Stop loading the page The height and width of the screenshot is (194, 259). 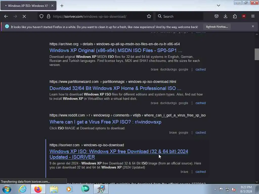pyautogui.click(x=24, y=16)
